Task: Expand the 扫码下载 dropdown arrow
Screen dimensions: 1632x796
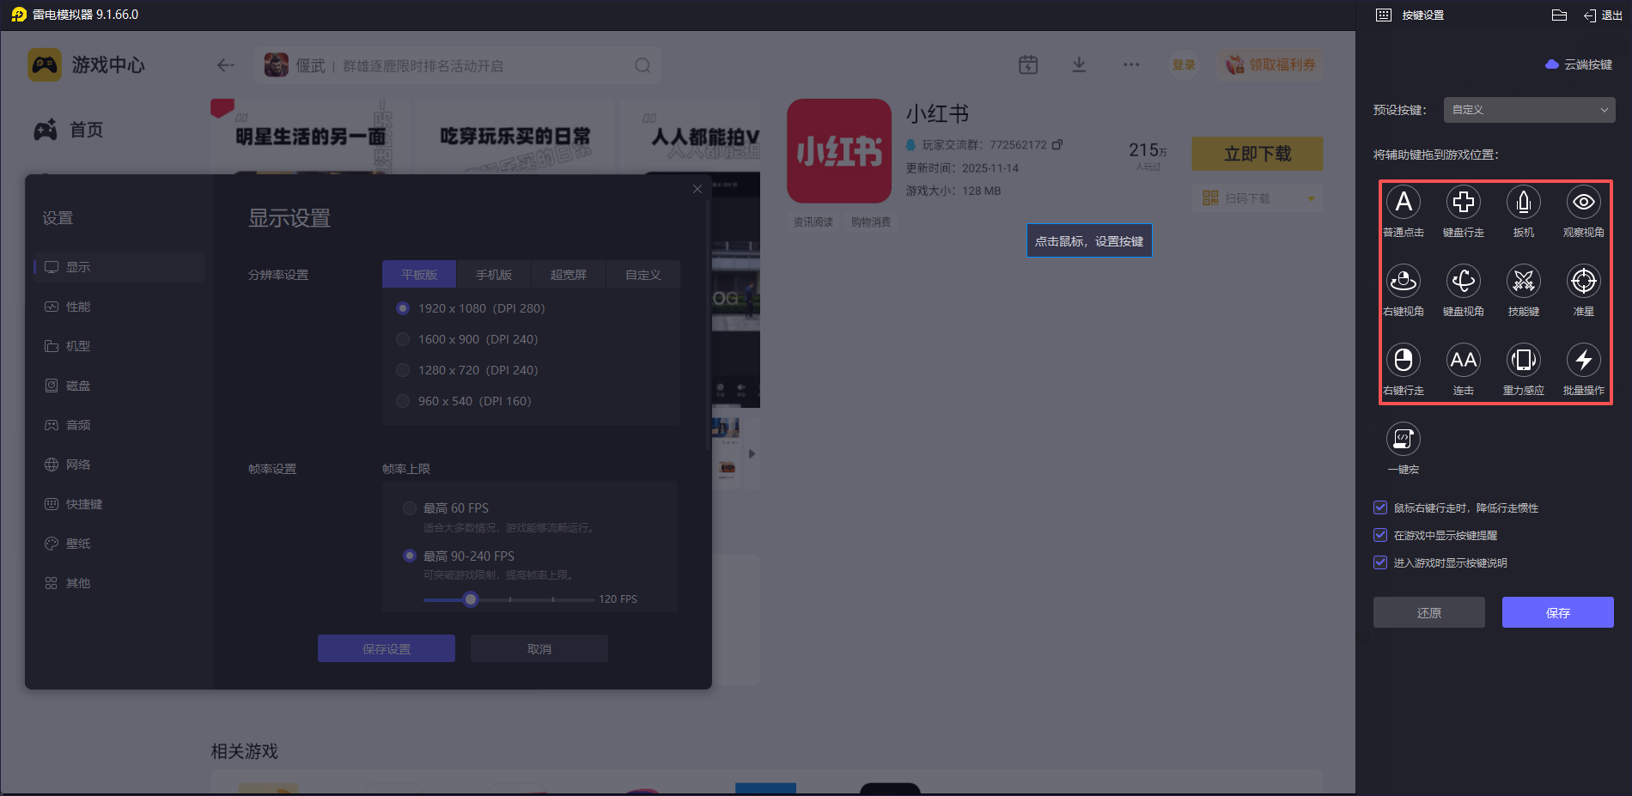Action: (x=1311, y=198)
